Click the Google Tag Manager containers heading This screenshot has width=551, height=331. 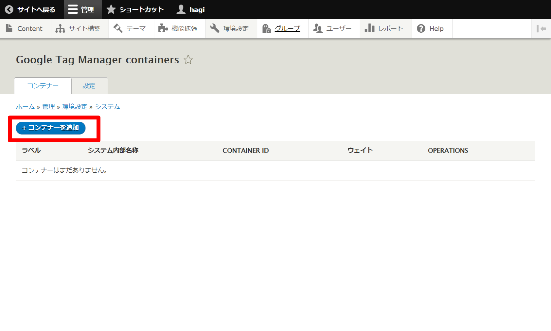(98, 60)
